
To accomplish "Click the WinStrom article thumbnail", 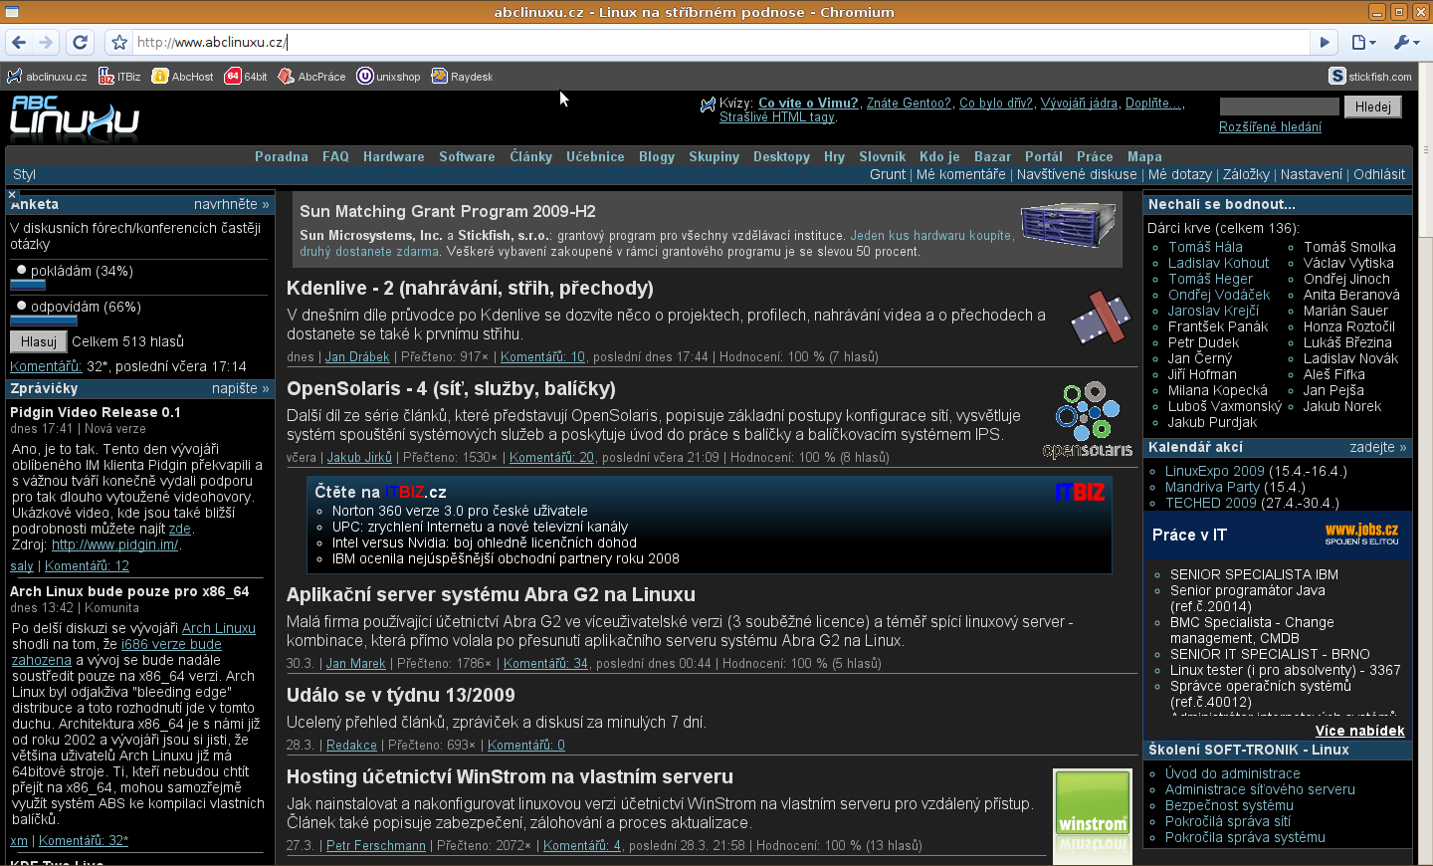I will 1093,816.
